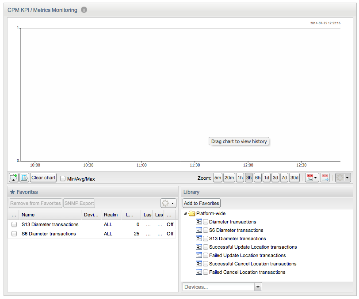The width and height of the screenshot is (359, 299).
Task: Click the Add to Favorites button
Action: (202, 203)
